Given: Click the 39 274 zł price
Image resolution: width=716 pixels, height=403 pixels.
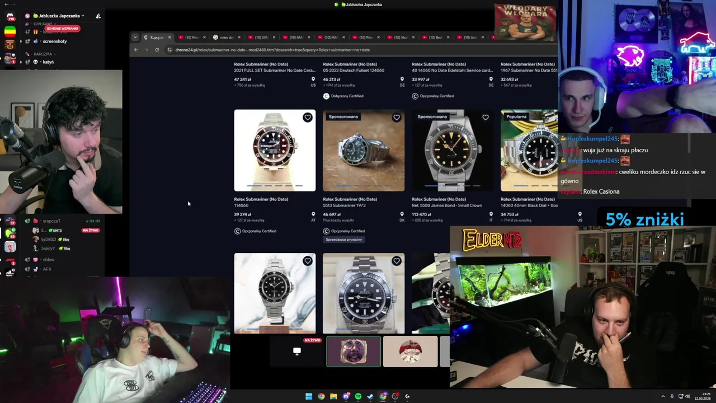Looking at the screenshot, I should coord(243,214).
